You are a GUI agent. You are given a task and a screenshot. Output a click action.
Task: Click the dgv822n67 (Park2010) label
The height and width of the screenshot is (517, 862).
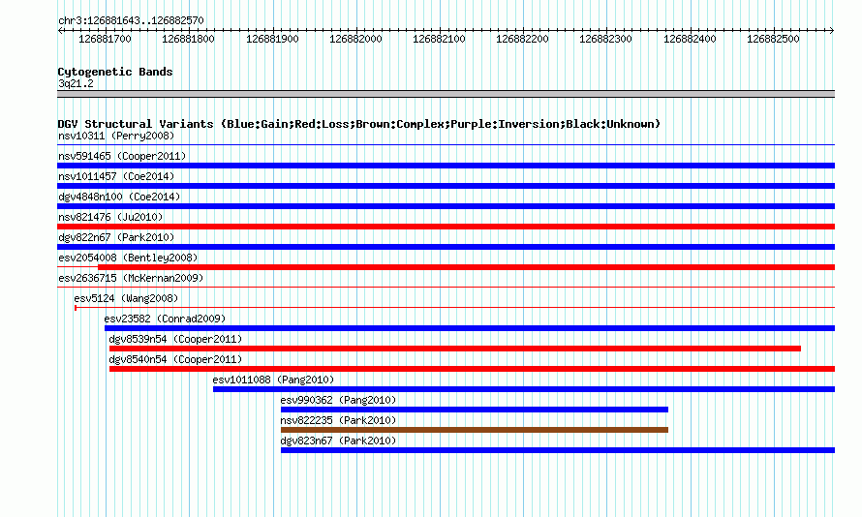pyautogui.click(x=116, y=237)
